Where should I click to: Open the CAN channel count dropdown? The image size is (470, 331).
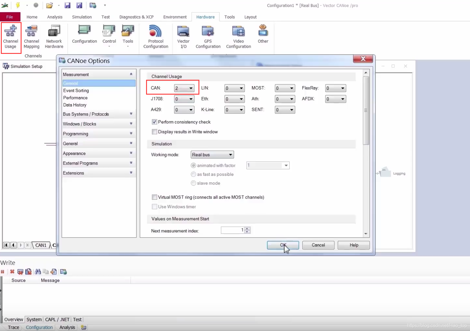point(184,88)
